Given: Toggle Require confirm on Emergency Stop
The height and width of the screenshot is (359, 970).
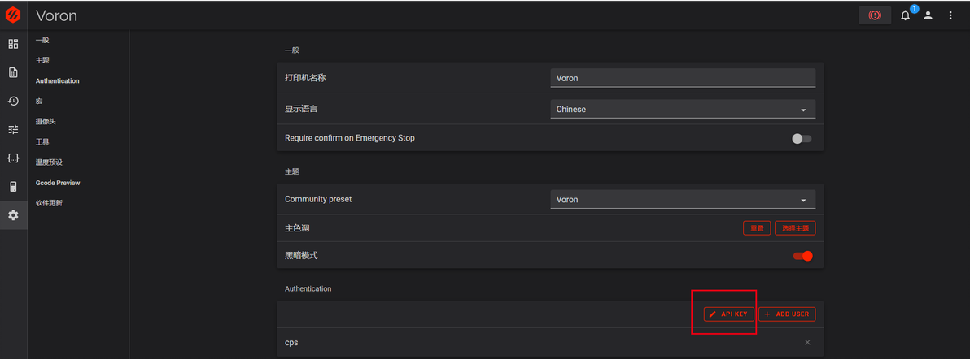Looking at the screenshot, I should 802,138.
